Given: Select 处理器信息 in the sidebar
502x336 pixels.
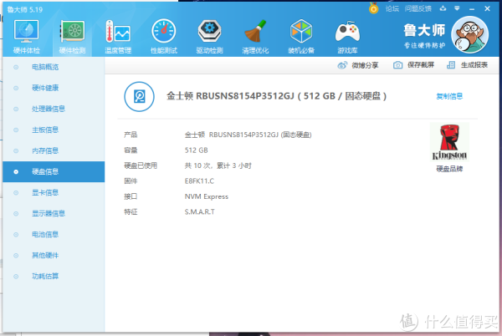Looking at the screenshot, I should pyautogui.click(x=54, y=109).
